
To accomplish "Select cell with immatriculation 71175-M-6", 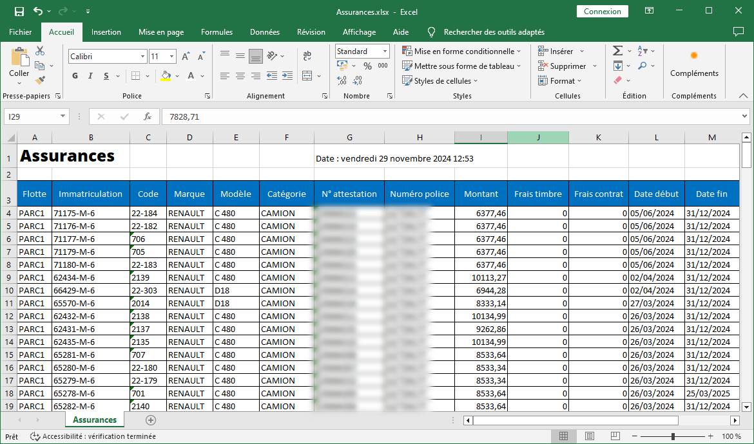I will (91, 213).
